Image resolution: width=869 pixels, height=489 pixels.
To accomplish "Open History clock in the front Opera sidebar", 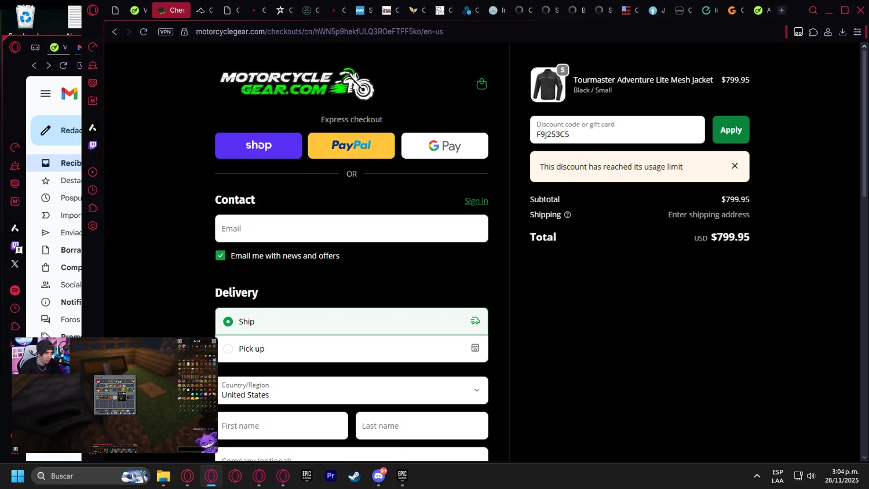I will 93,190.
